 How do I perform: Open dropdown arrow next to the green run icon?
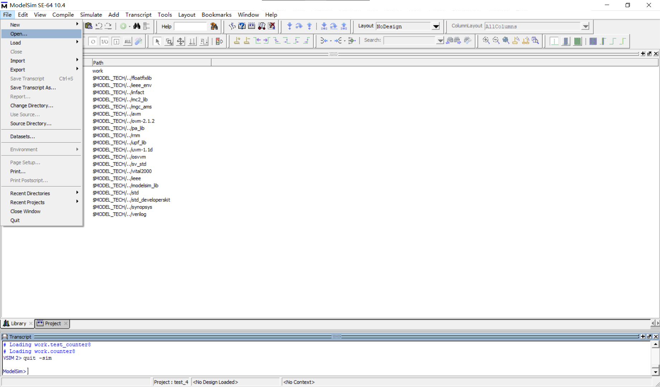pyautogui.click(x=130, y=26)
